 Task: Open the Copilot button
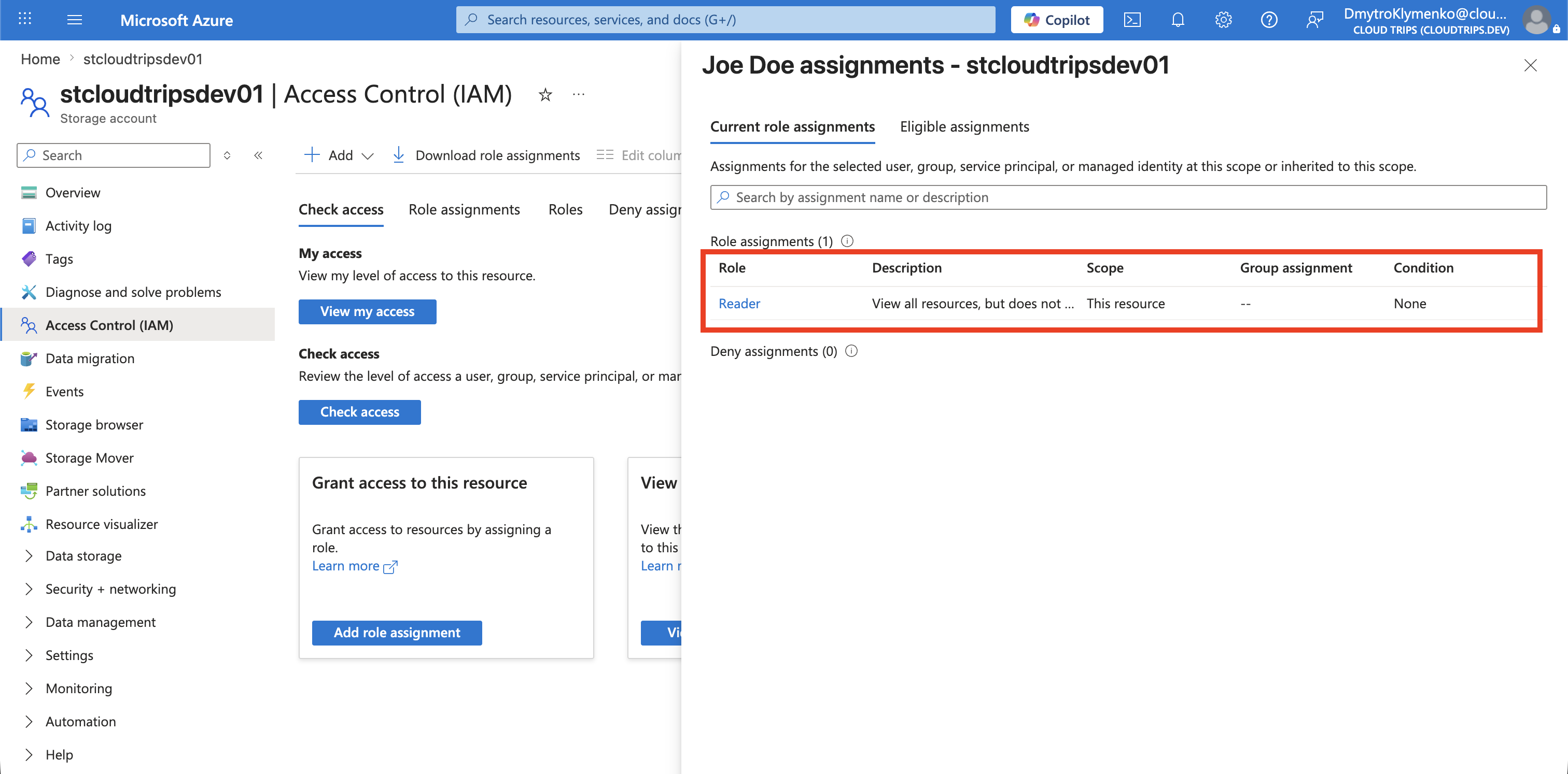pyautogui.click(x=1057, y=20)
